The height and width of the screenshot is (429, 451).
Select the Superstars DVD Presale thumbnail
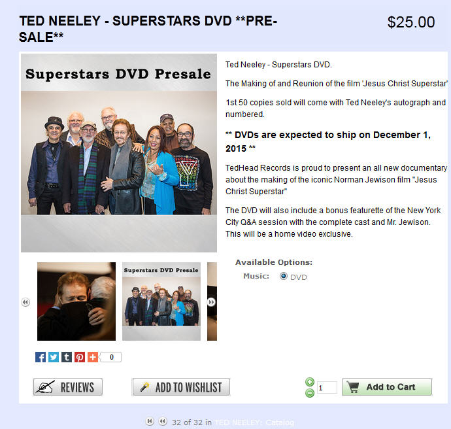tap(161, 301)
